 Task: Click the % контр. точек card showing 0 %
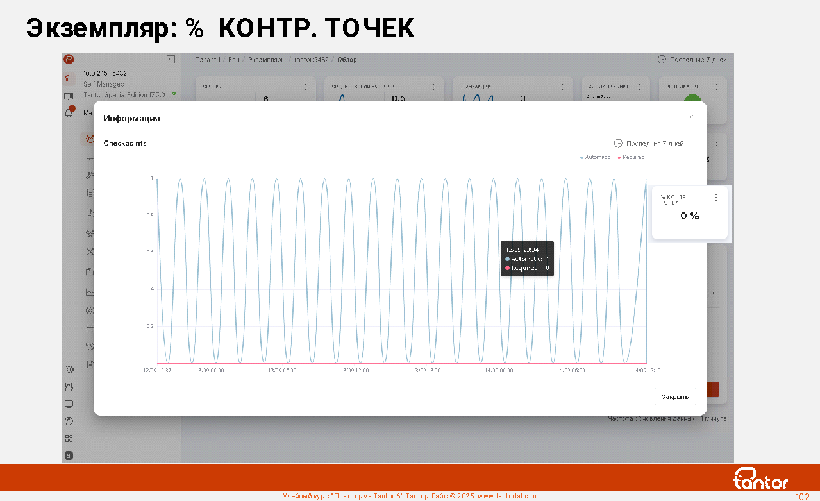tap(689, 216)
